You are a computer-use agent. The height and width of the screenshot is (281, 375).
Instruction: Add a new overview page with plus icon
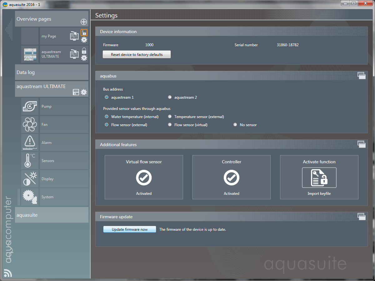click(84, 22)
